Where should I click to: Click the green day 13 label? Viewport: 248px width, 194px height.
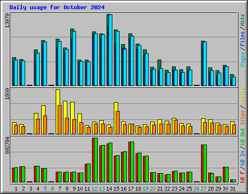pyautogui.click(x=102, y=189)
